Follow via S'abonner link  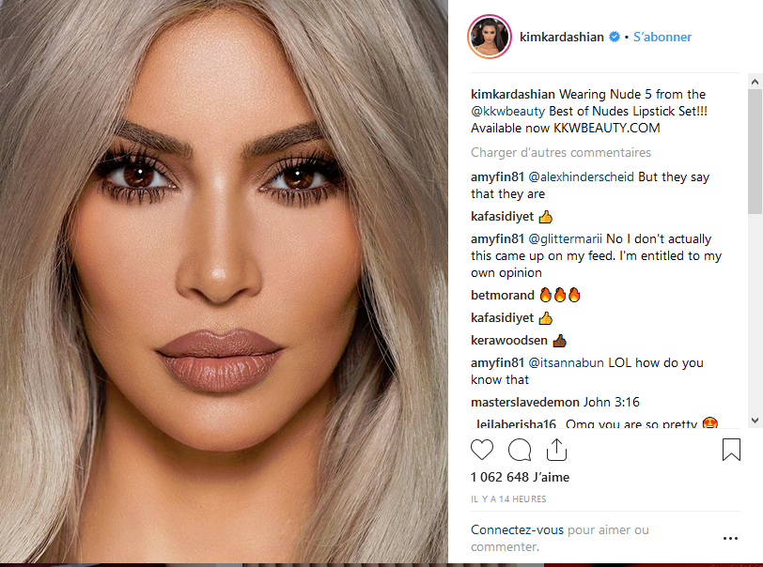click(x=662, y=37)
